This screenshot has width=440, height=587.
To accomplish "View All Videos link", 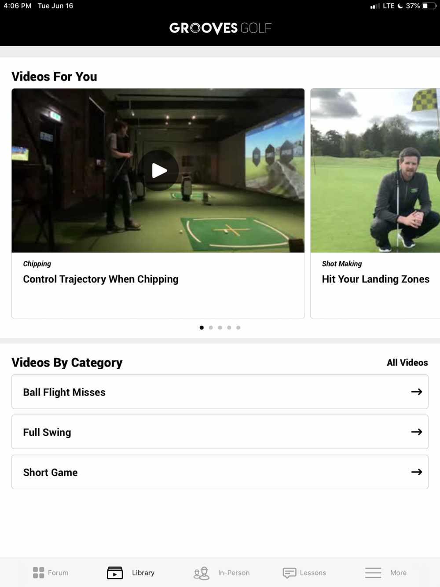I will 407,363.
